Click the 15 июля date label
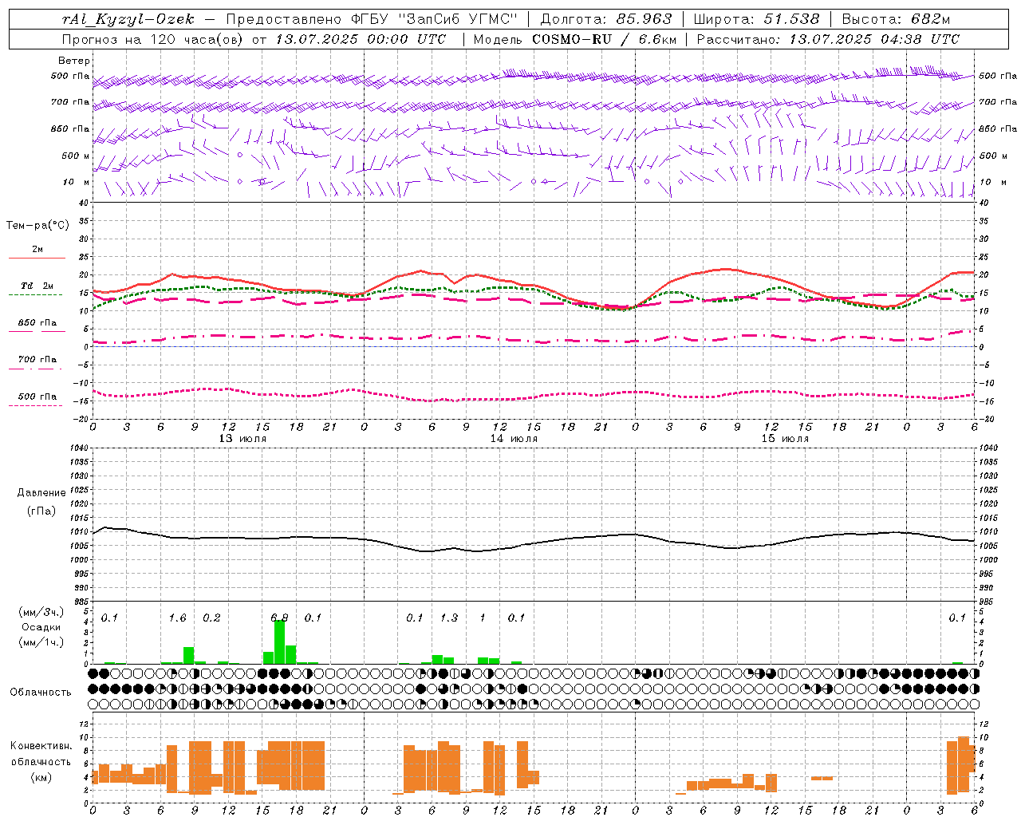Viewport: 1021px width, 817px height. click(785, 439)
